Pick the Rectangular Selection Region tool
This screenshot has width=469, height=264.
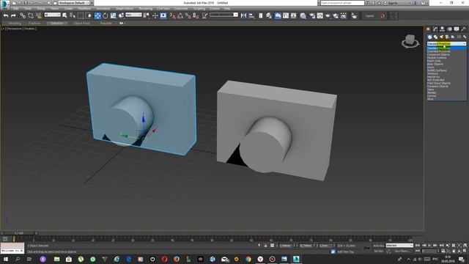(x=81, y=15)
